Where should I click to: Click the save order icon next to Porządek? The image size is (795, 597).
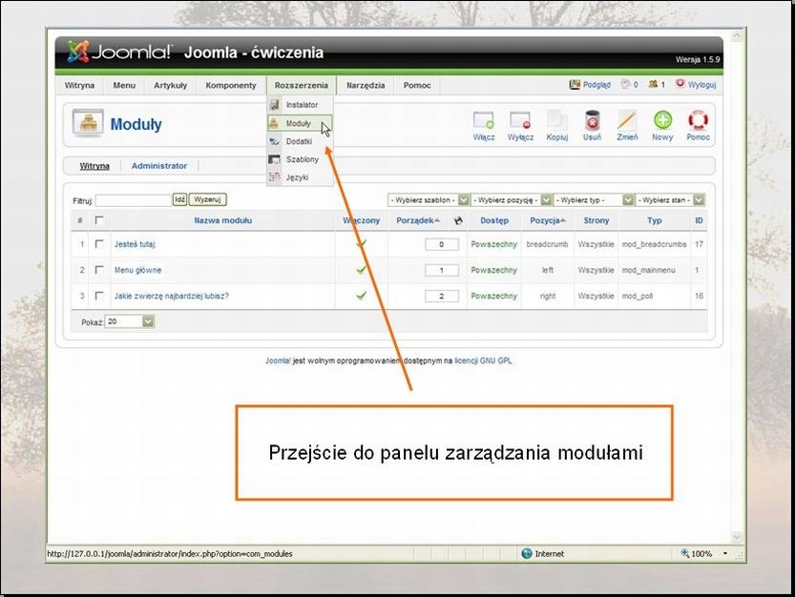(458, 220)
